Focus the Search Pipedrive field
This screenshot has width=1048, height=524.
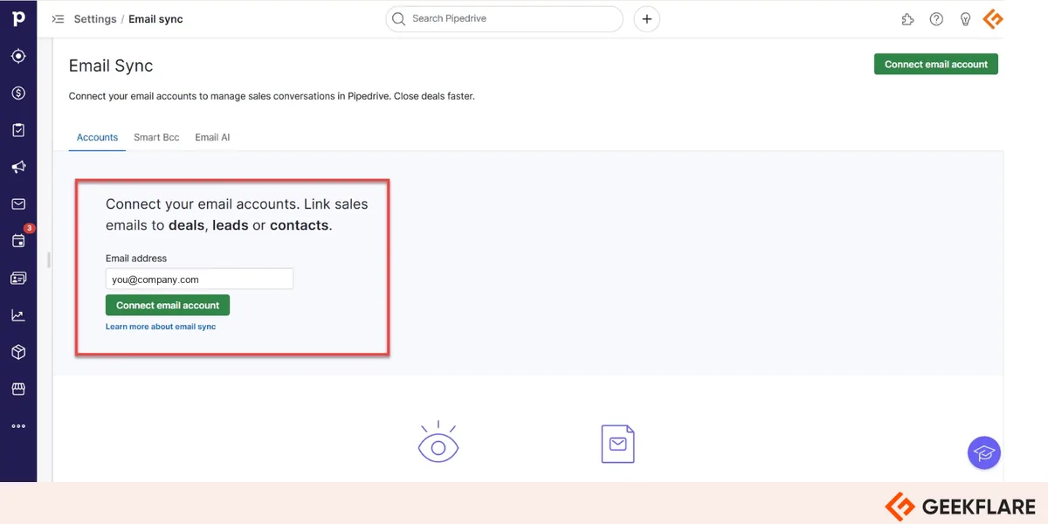pyautogui.click(x=505, y=19)
